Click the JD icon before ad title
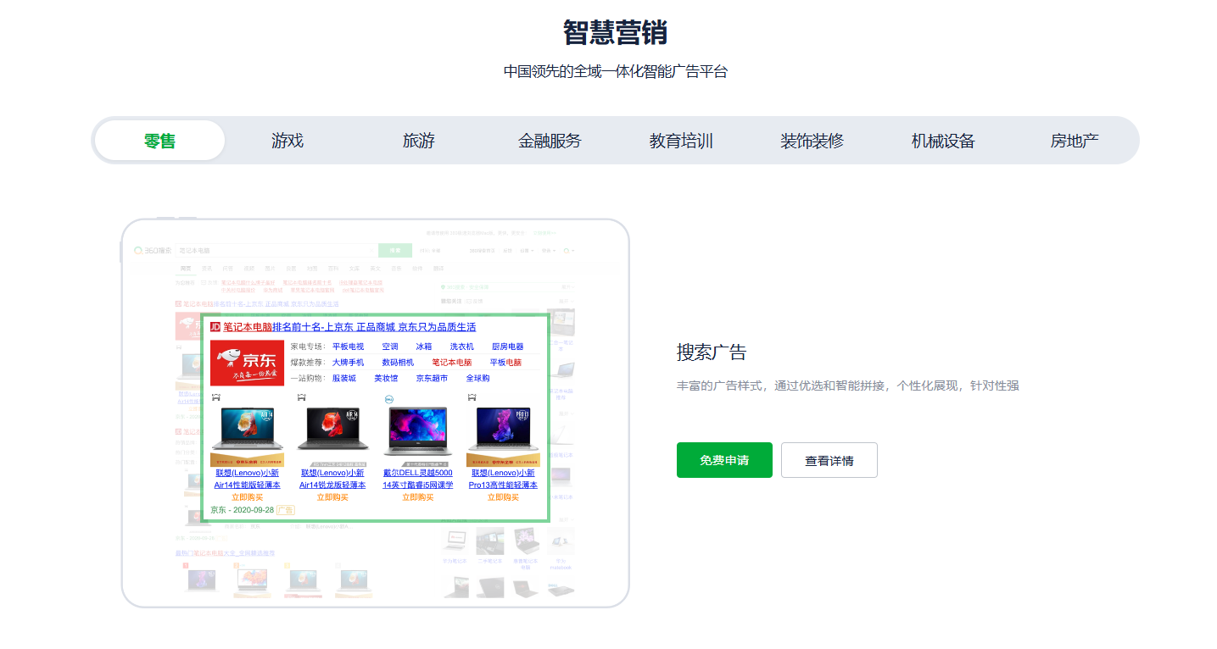Screen dimensions: 1217x649 pos(215,327)
